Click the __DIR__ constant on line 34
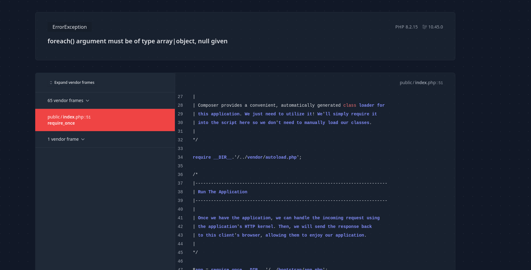Screen dimensions: 531x270 point(223,157)
